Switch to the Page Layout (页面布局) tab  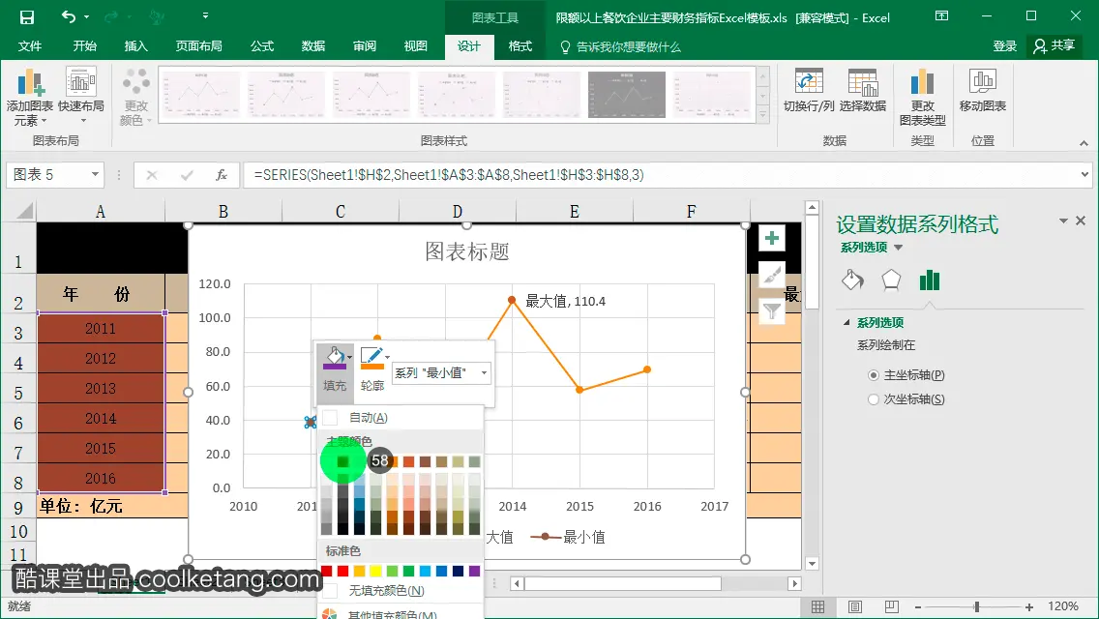(x=199, y=46)
